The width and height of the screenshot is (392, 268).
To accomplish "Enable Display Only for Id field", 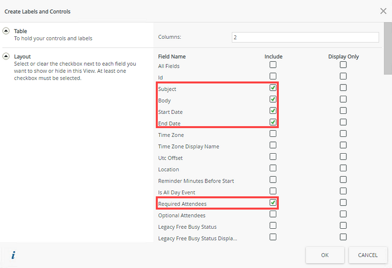I will (x=343, y=76).
